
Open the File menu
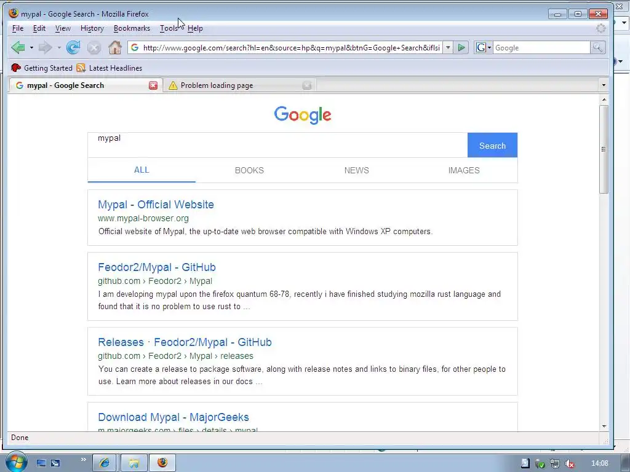coord(18,28)
